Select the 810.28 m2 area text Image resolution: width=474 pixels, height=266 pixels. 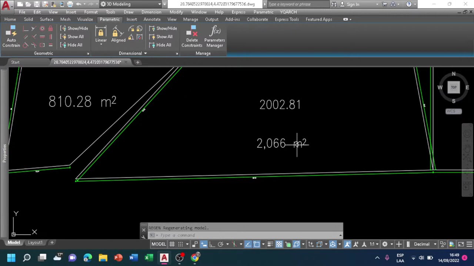click(x=82, y=101)
